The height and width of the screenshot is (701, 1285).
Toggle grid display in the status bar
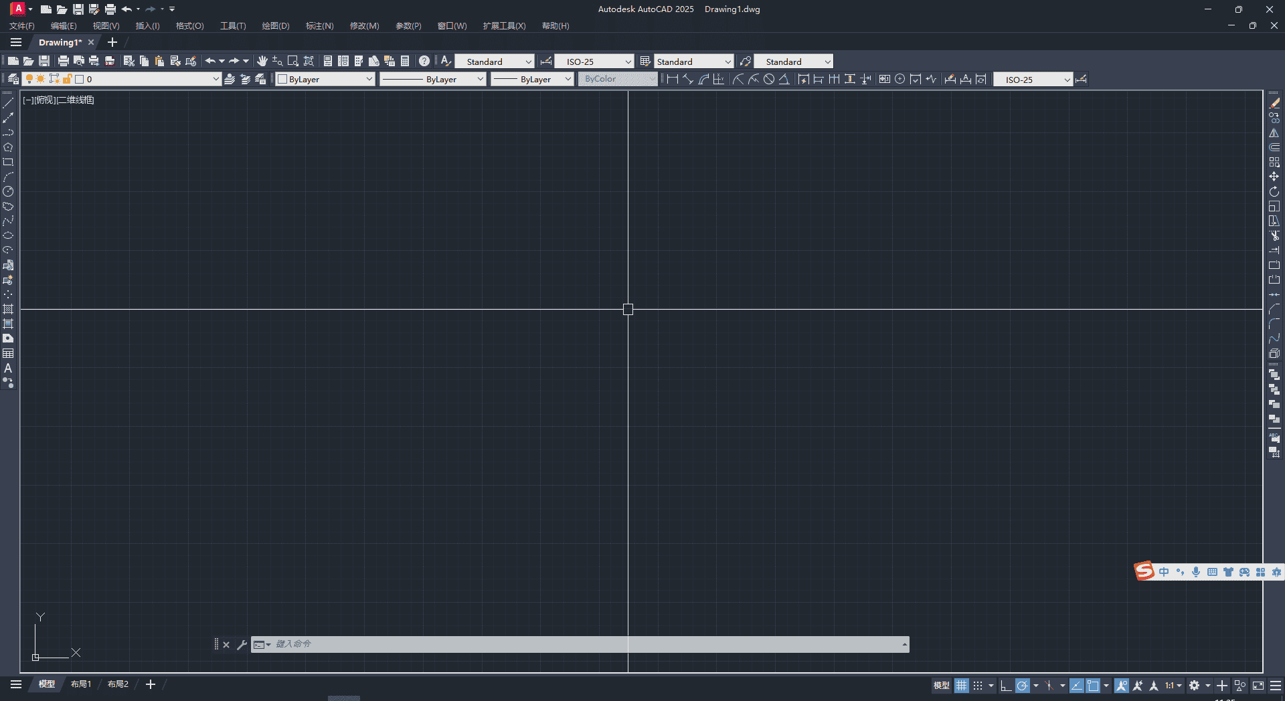click(x=960, y=685)
